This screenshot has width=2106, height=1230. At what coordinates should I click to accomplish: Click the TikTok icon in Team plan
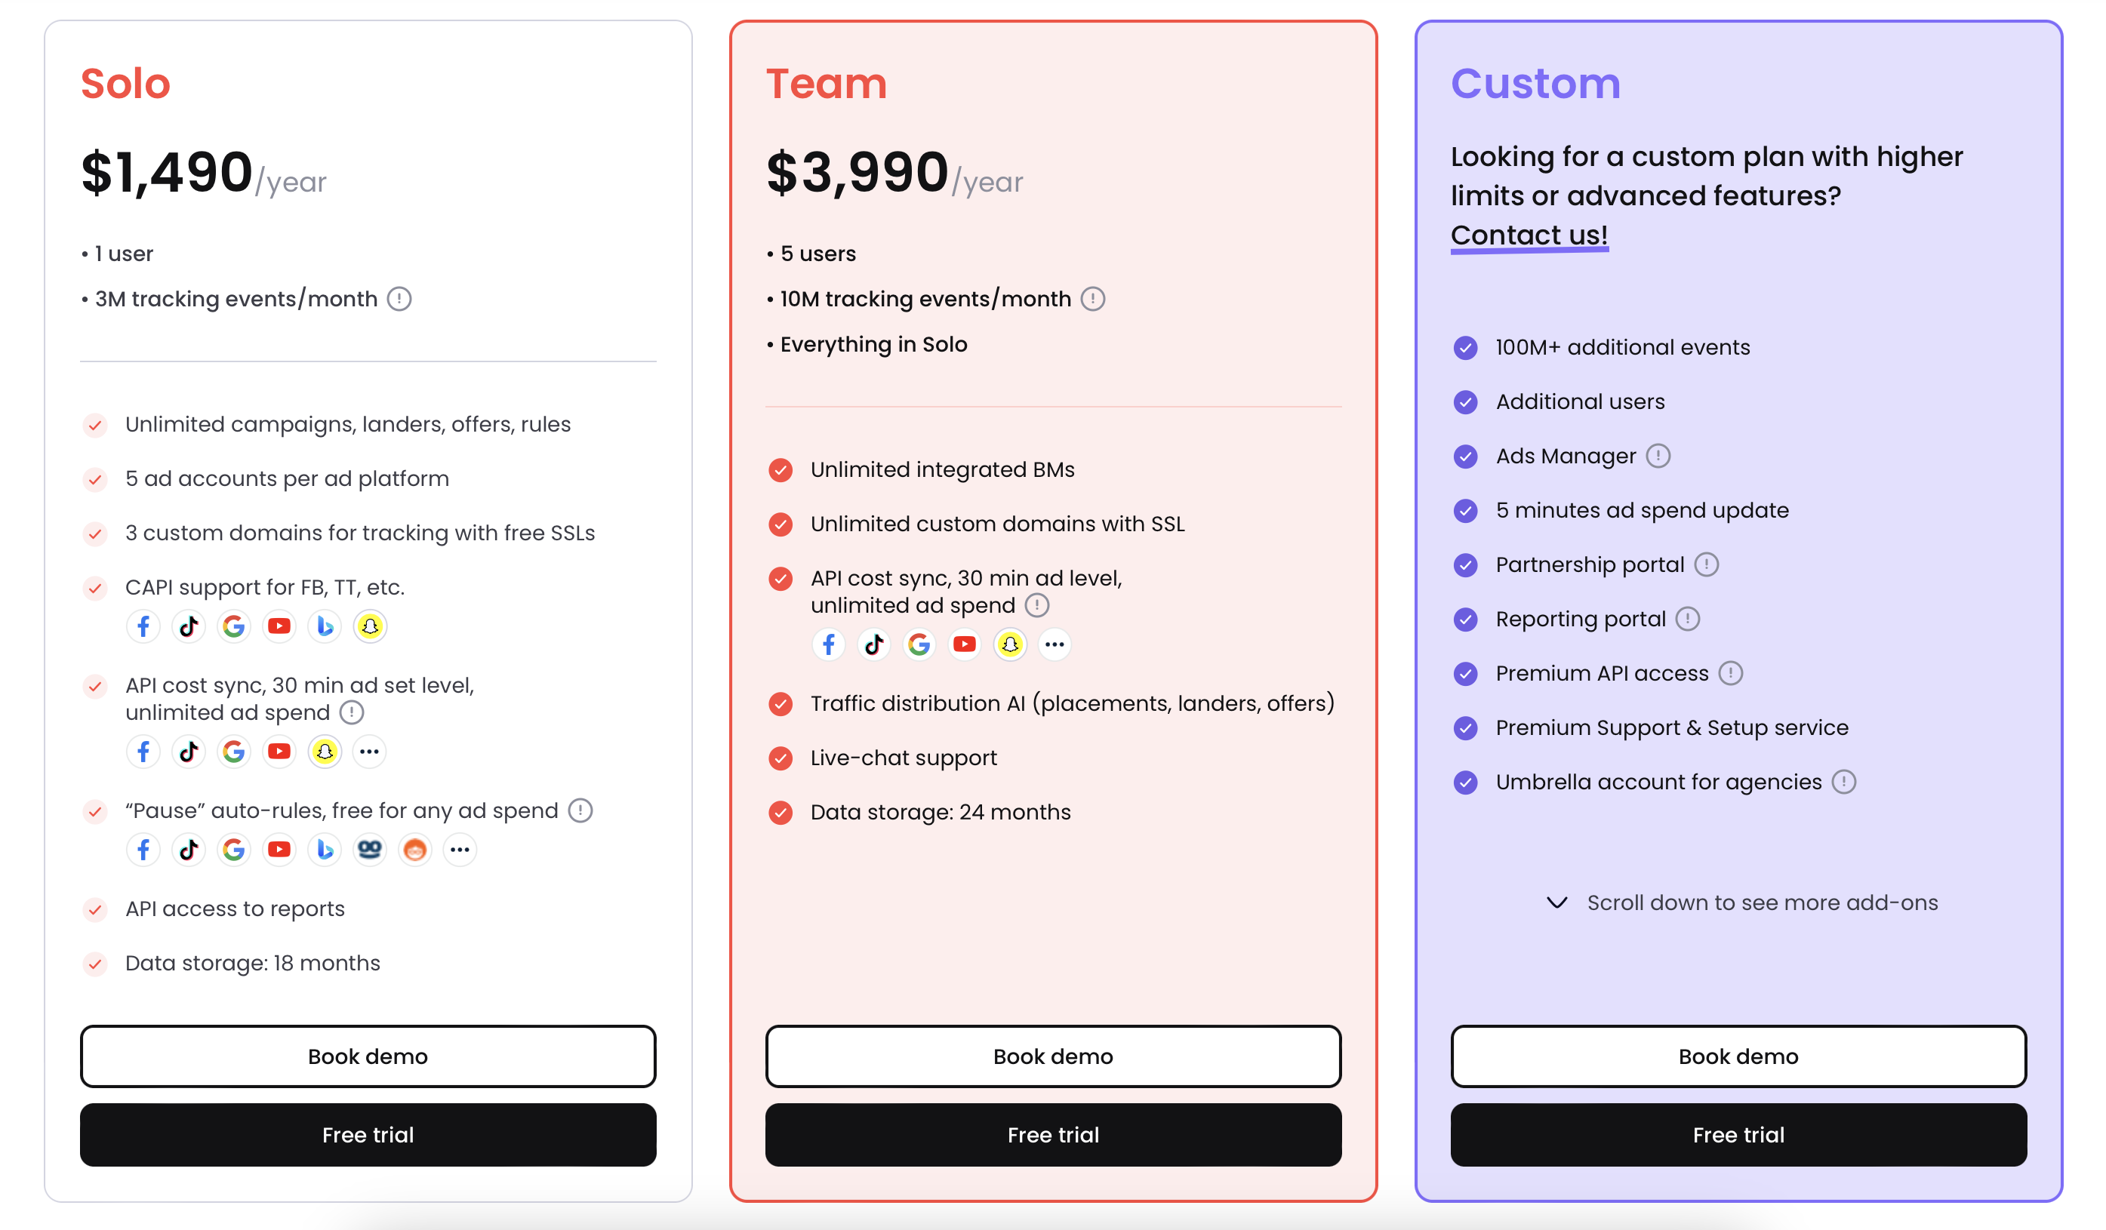click(x=874, y=644)
